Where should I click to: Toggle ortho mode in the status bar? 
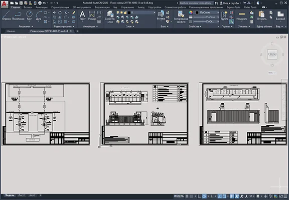coord(200,196)
